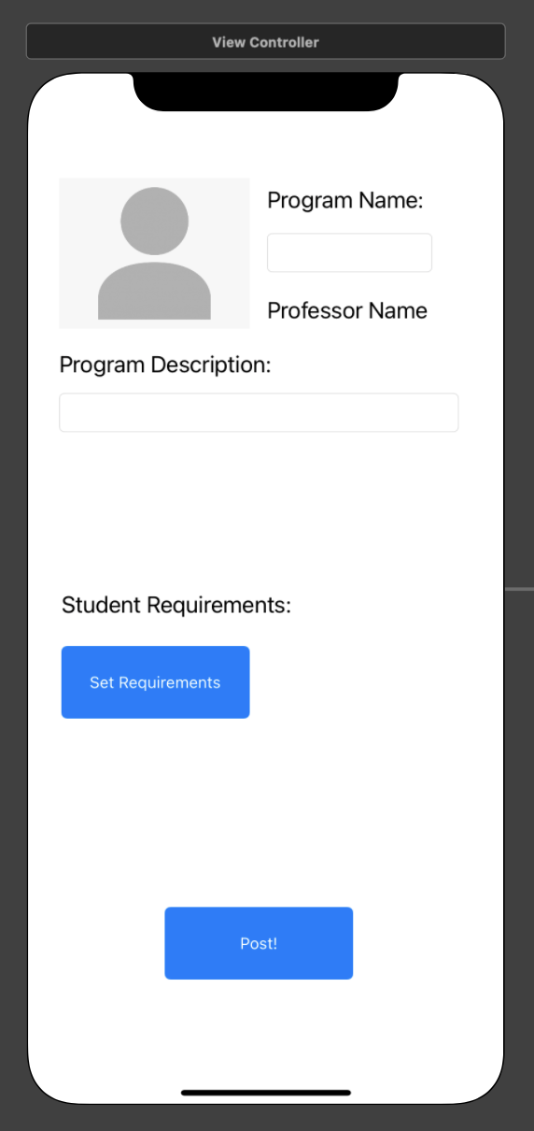Select the Program Description: label
This screenshot has height=1131, width=534.
(165, 365)
